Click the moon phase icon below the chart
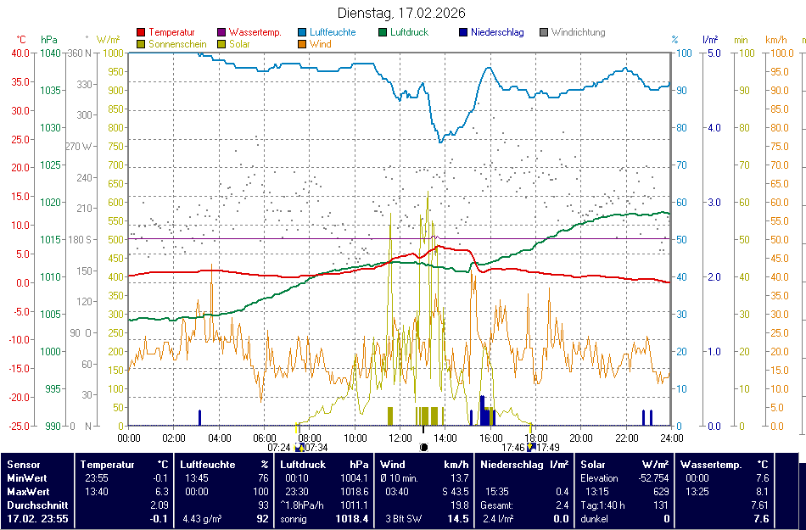The height and width of the screenshot is (530, 806). (423, 447)
